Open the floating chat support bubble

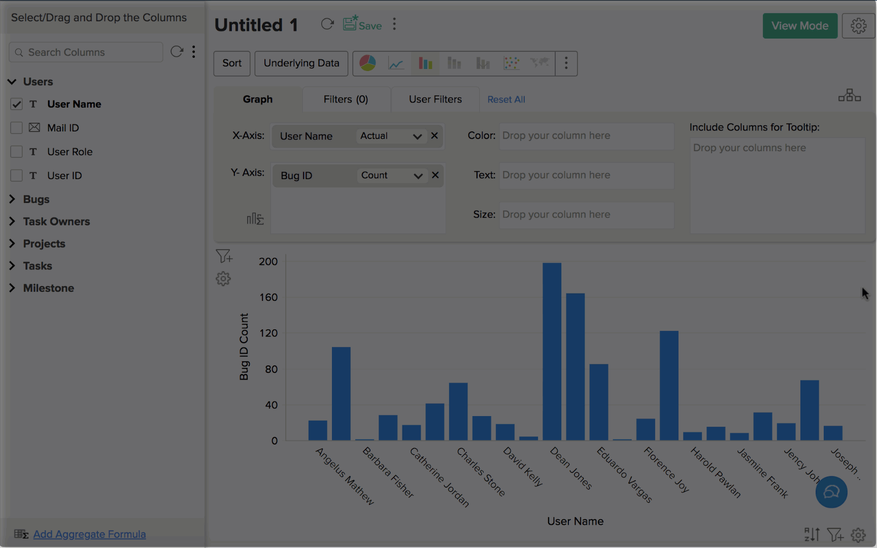[x=831, y=492]
